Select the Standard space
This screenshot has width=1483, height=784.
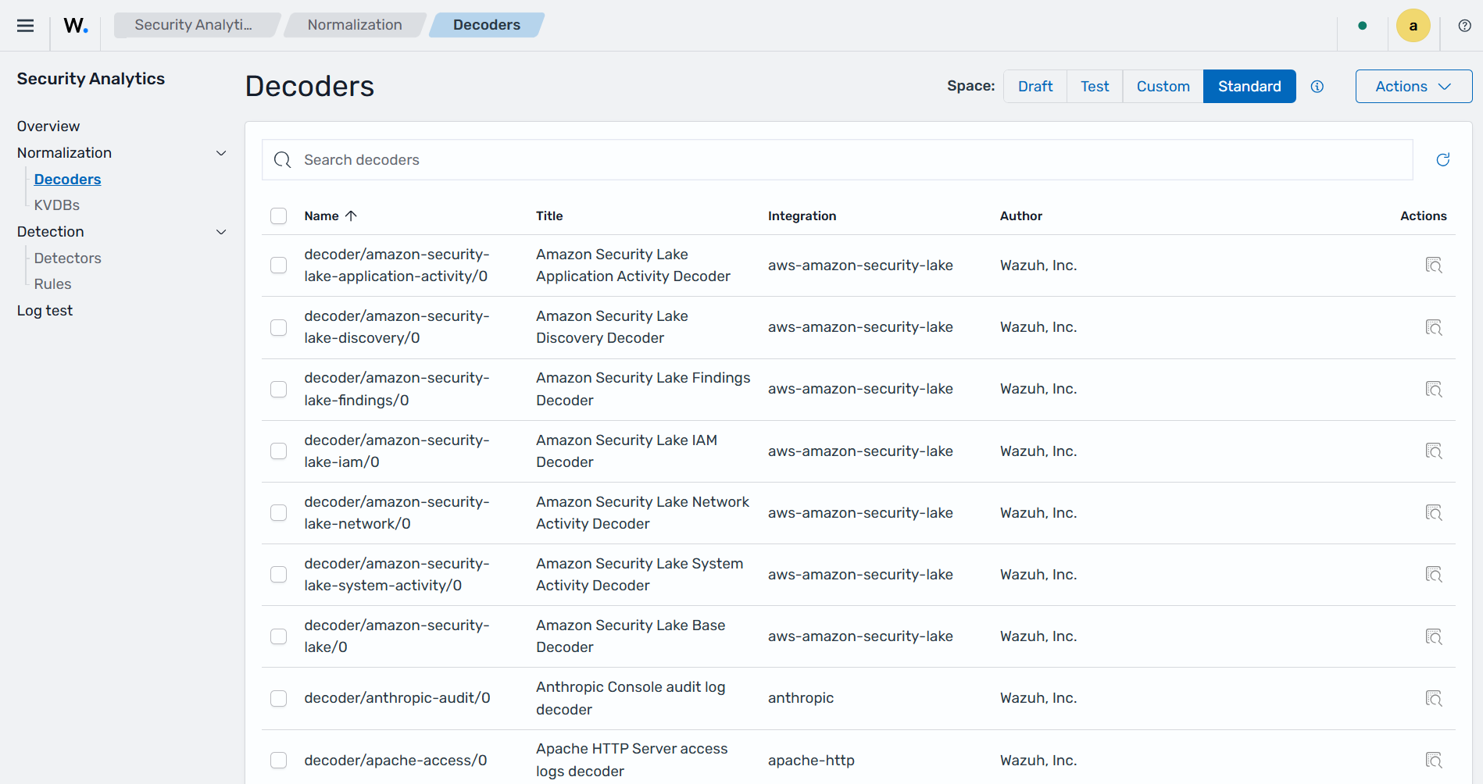point(1249,87)
